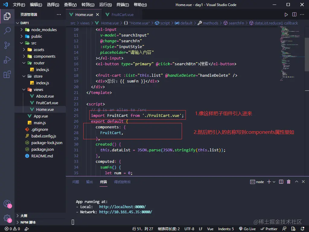Open the Search view in activity bar
Screen dimensions: 309x232
point(7,31)
